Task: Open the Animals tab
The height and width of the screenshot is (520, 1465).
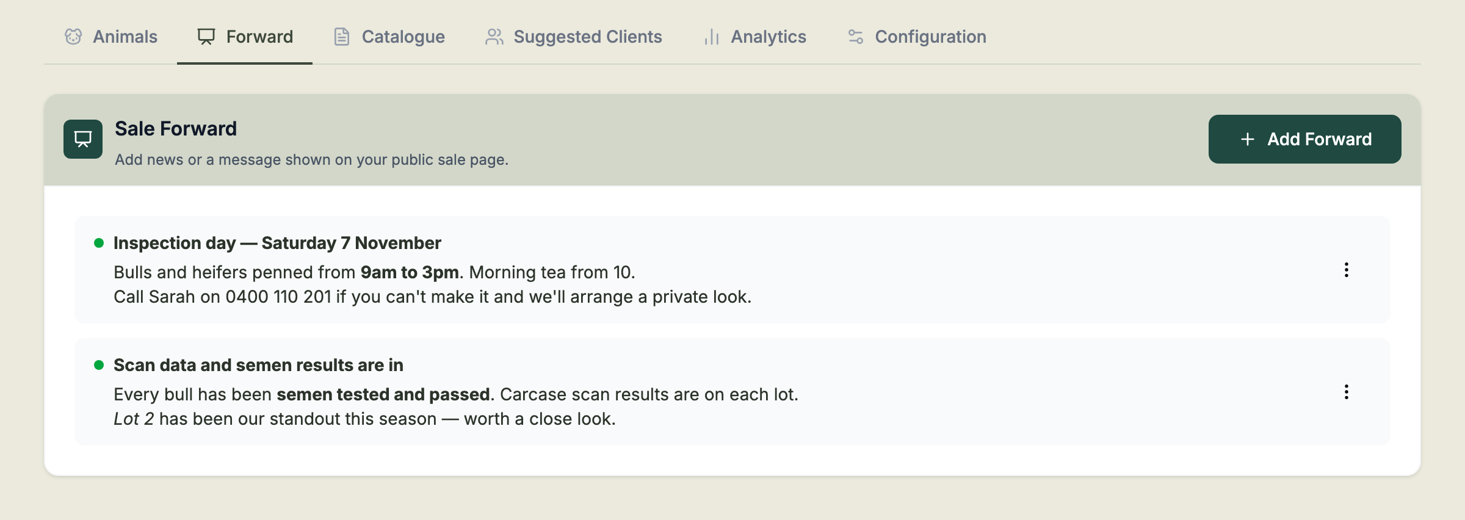Action: tap(110, 37)
